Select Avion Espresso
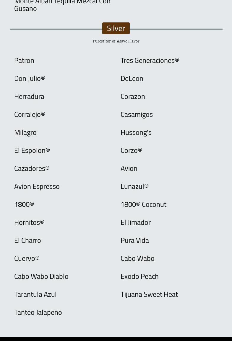 [x=37, y=186]
